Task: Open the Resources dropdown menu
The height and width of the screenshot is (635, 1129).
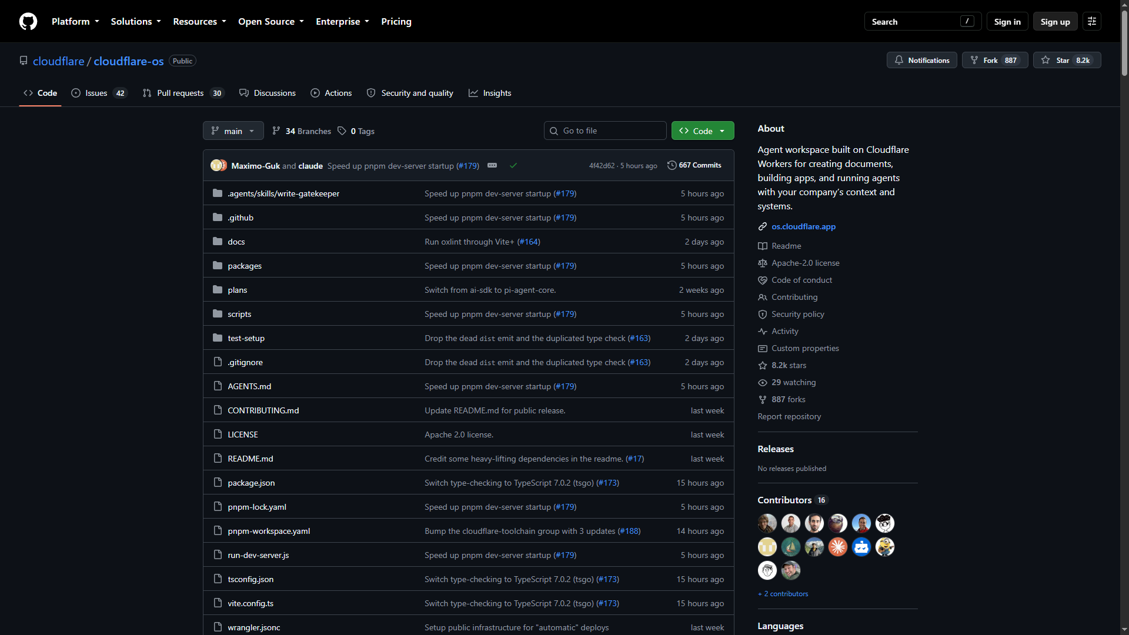Action: [199, 21]
